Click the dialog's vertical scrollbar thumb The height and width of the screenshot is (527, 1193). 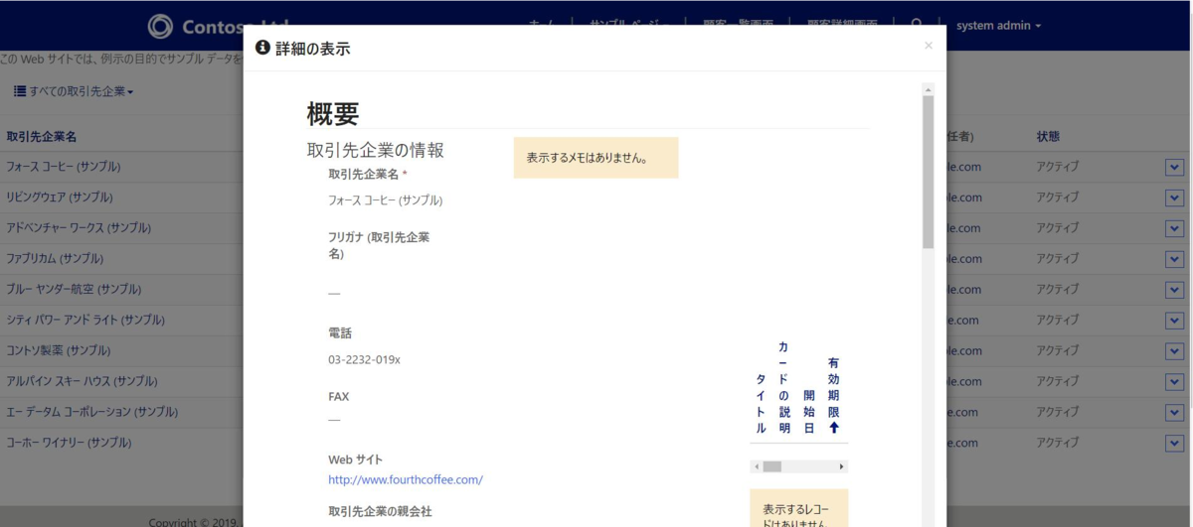pos(929,171)
